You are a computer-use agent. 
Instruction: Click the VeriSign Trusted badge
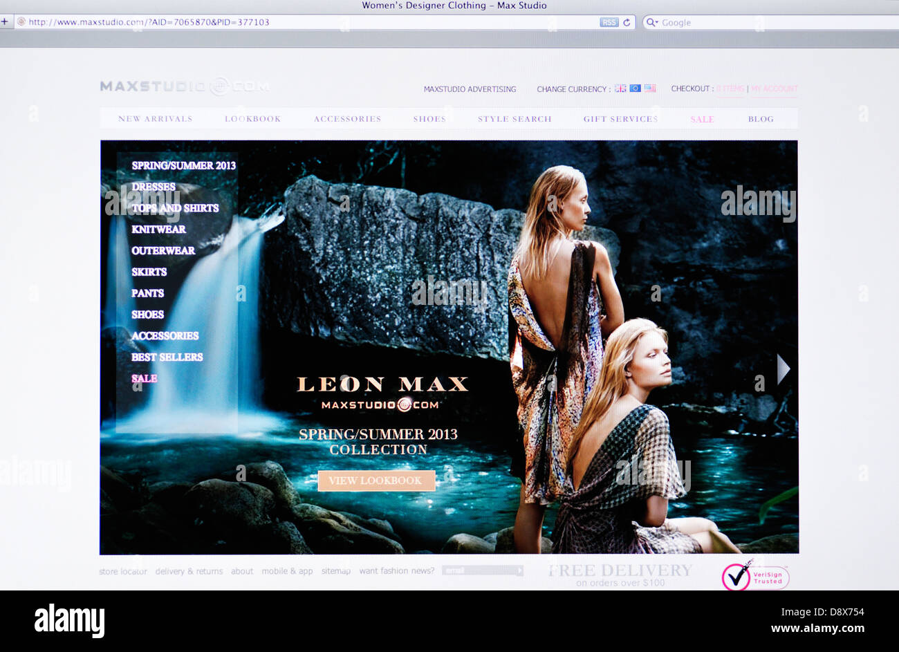[755, 576]
